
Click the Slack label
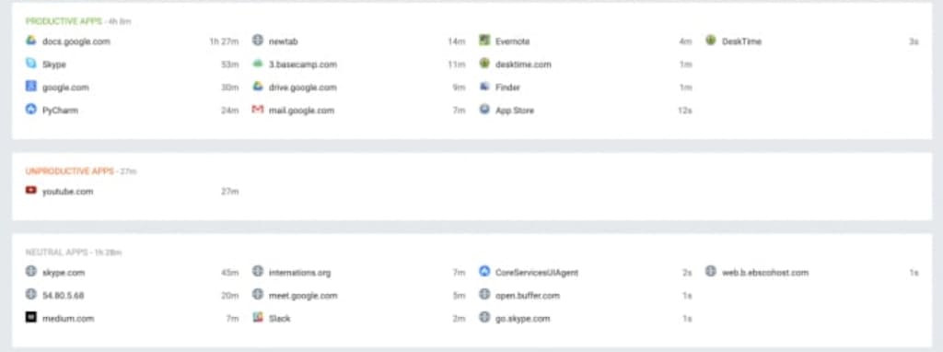(280, 318)
